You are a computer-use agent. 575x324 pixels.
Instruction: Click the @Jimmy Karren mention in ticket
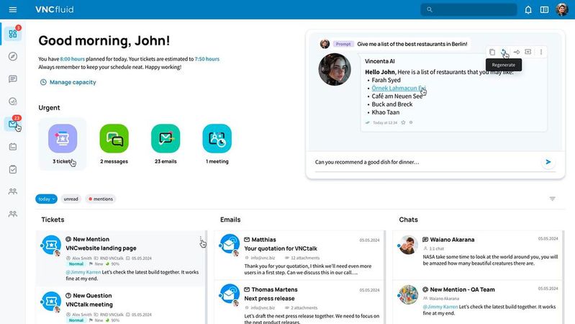click(x=83, y=272)
